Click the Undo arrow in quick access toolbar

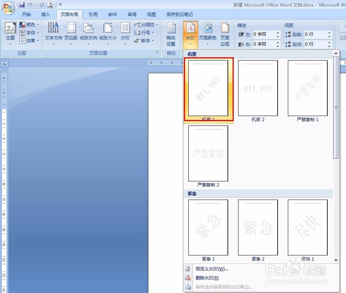(x=30, y=4)
